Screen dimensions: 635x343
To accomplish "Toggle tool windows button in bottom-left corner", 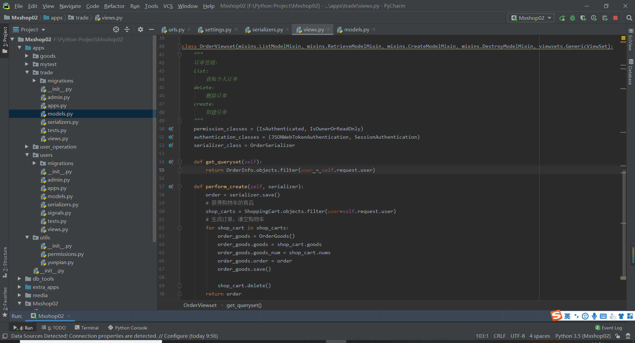I will coord(5,336).
